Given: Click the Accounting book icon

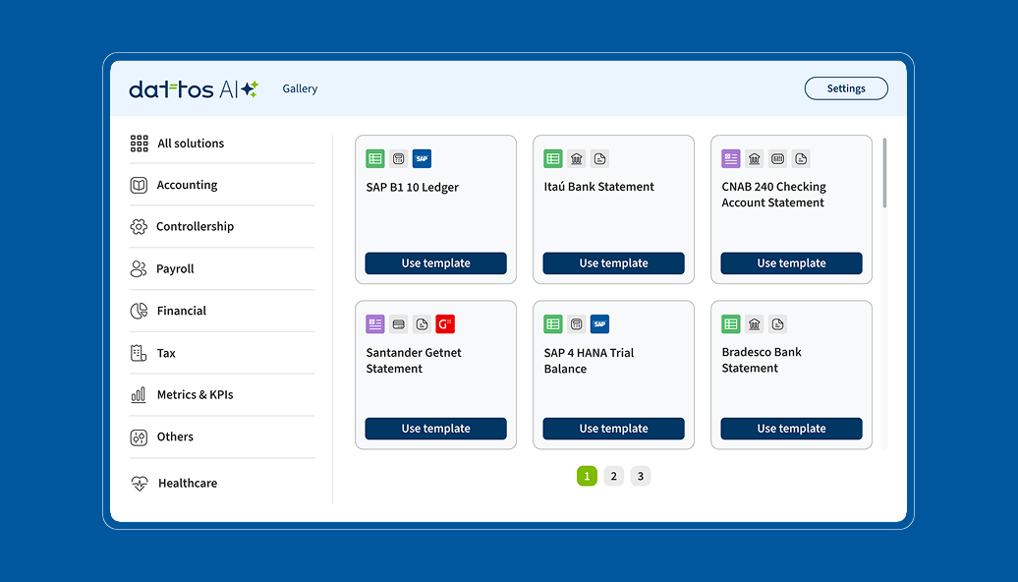Looking at the screenshot, I should 139,185.
